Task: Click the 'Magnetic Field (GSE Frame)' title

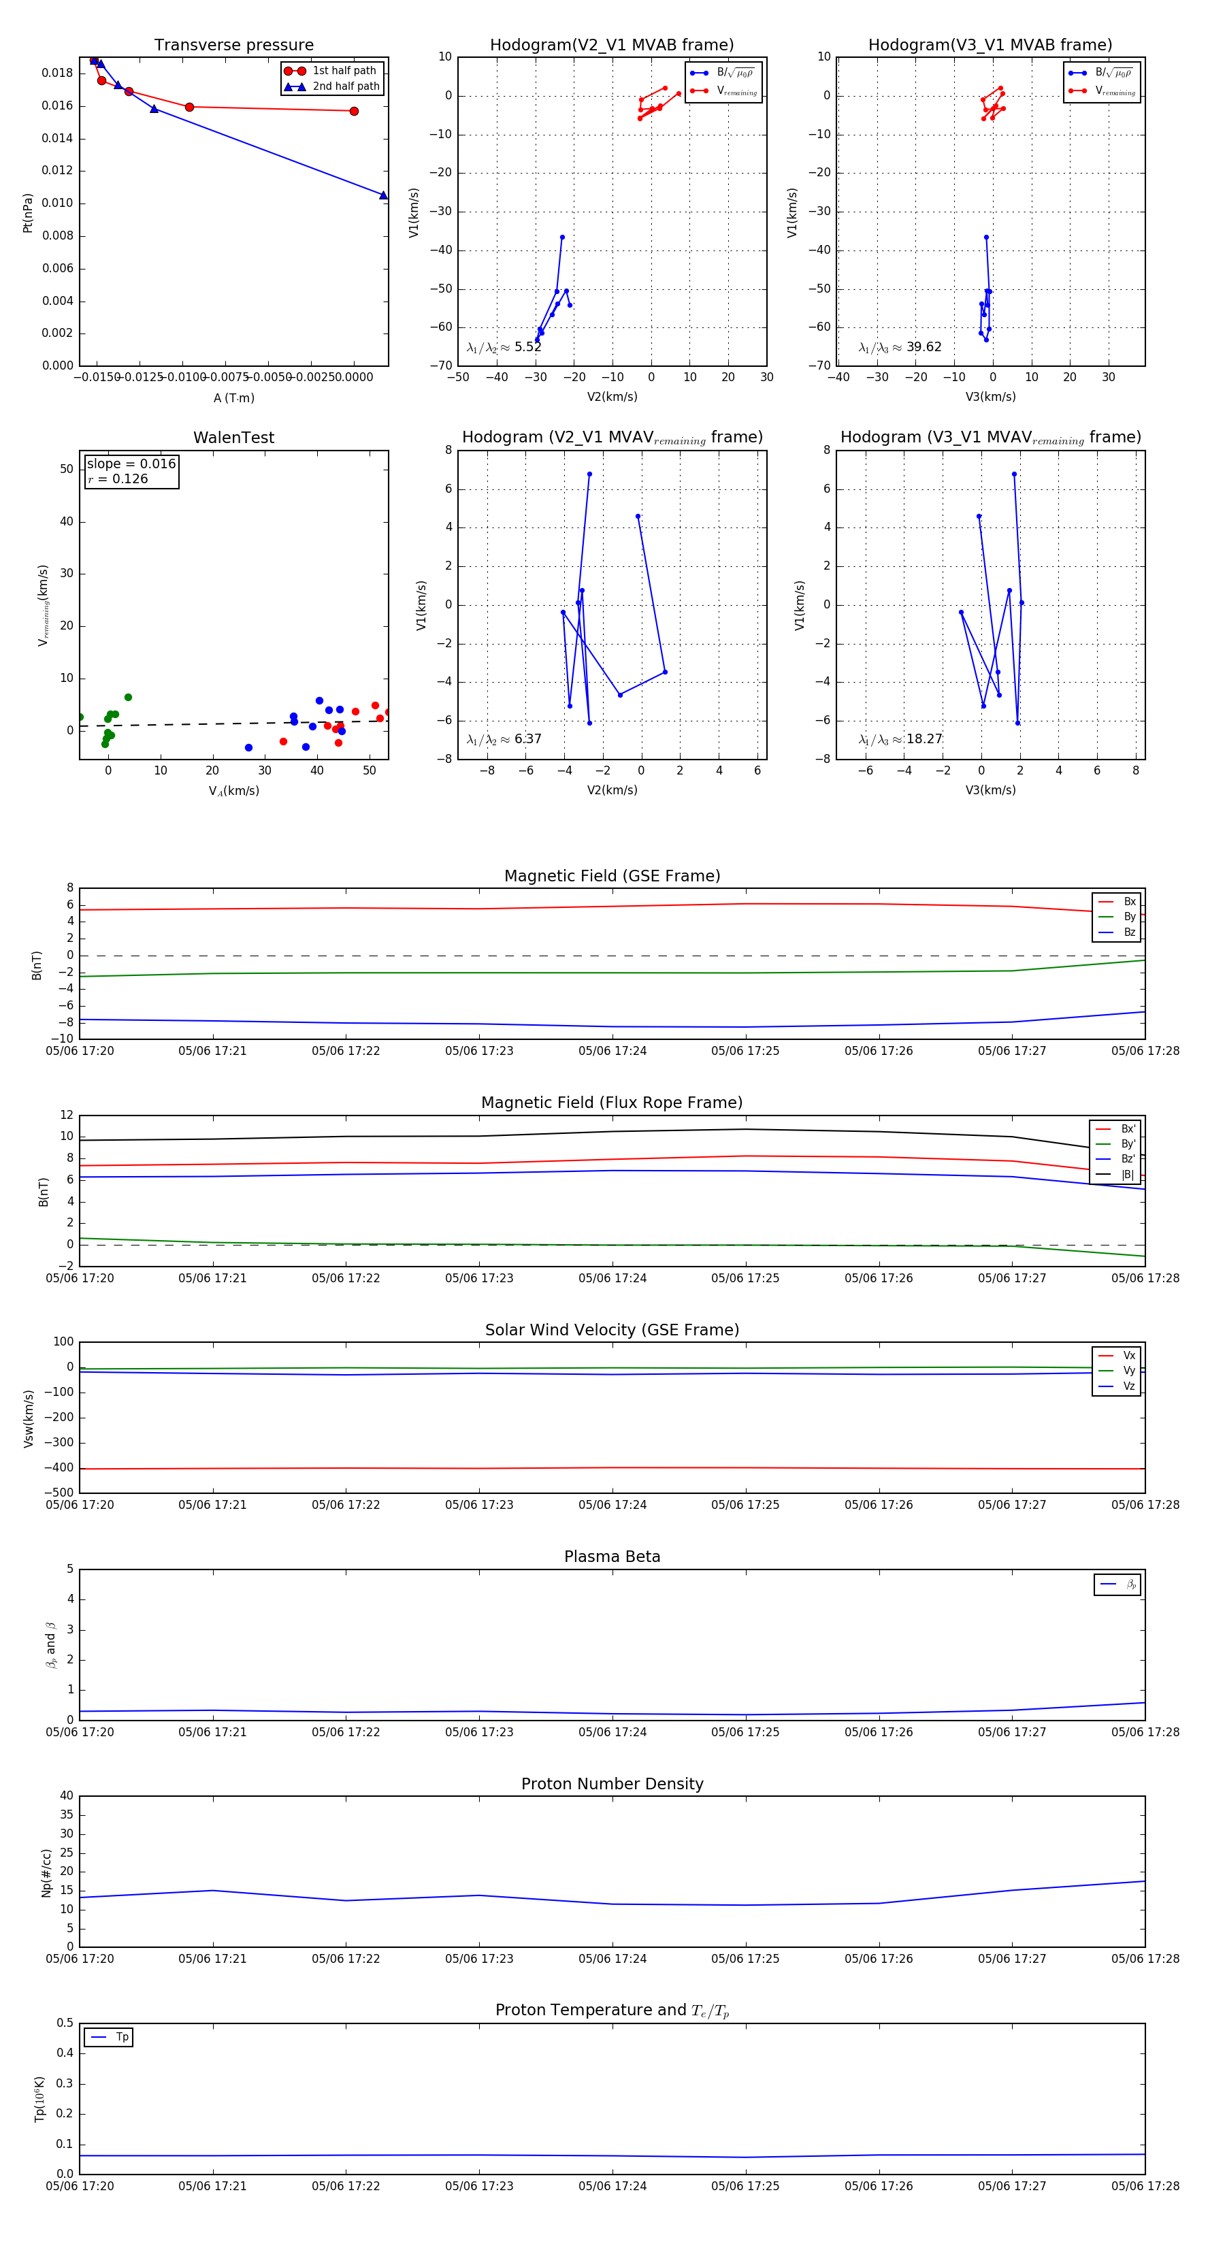Action: click(612, 875)
